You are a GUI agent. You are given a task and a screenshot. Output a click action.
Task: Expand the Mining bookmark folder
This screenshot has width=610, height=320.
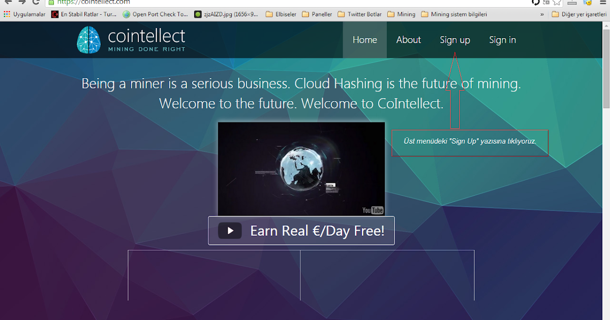(401, 14)
